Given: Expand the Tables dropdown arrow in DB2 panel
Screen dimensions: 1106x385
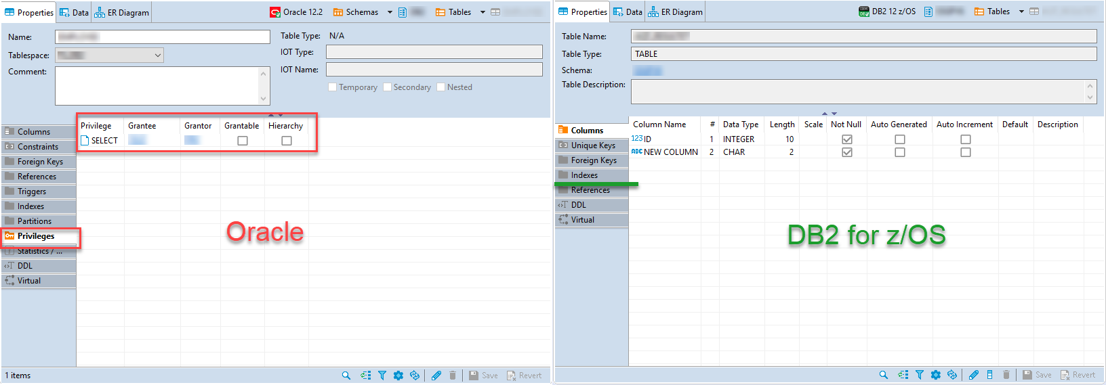Looking at the screenshot, I should point(1021,12).
